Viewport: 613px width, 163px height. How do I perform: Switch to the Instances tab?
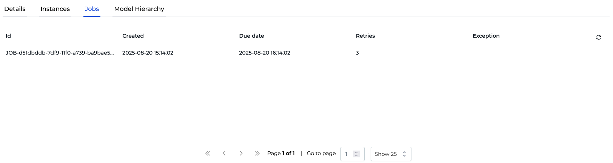click(55, 9)
